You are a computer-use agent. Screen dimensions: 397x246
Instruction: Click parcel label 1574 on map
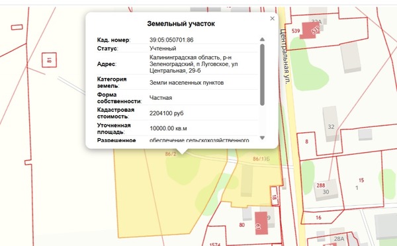(214, 244)
